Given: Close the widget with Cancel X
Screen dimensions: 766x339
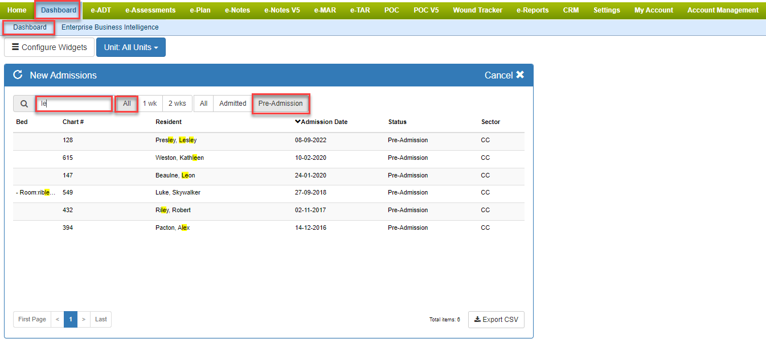Looking at the screenshot, I should coord(504,75).
